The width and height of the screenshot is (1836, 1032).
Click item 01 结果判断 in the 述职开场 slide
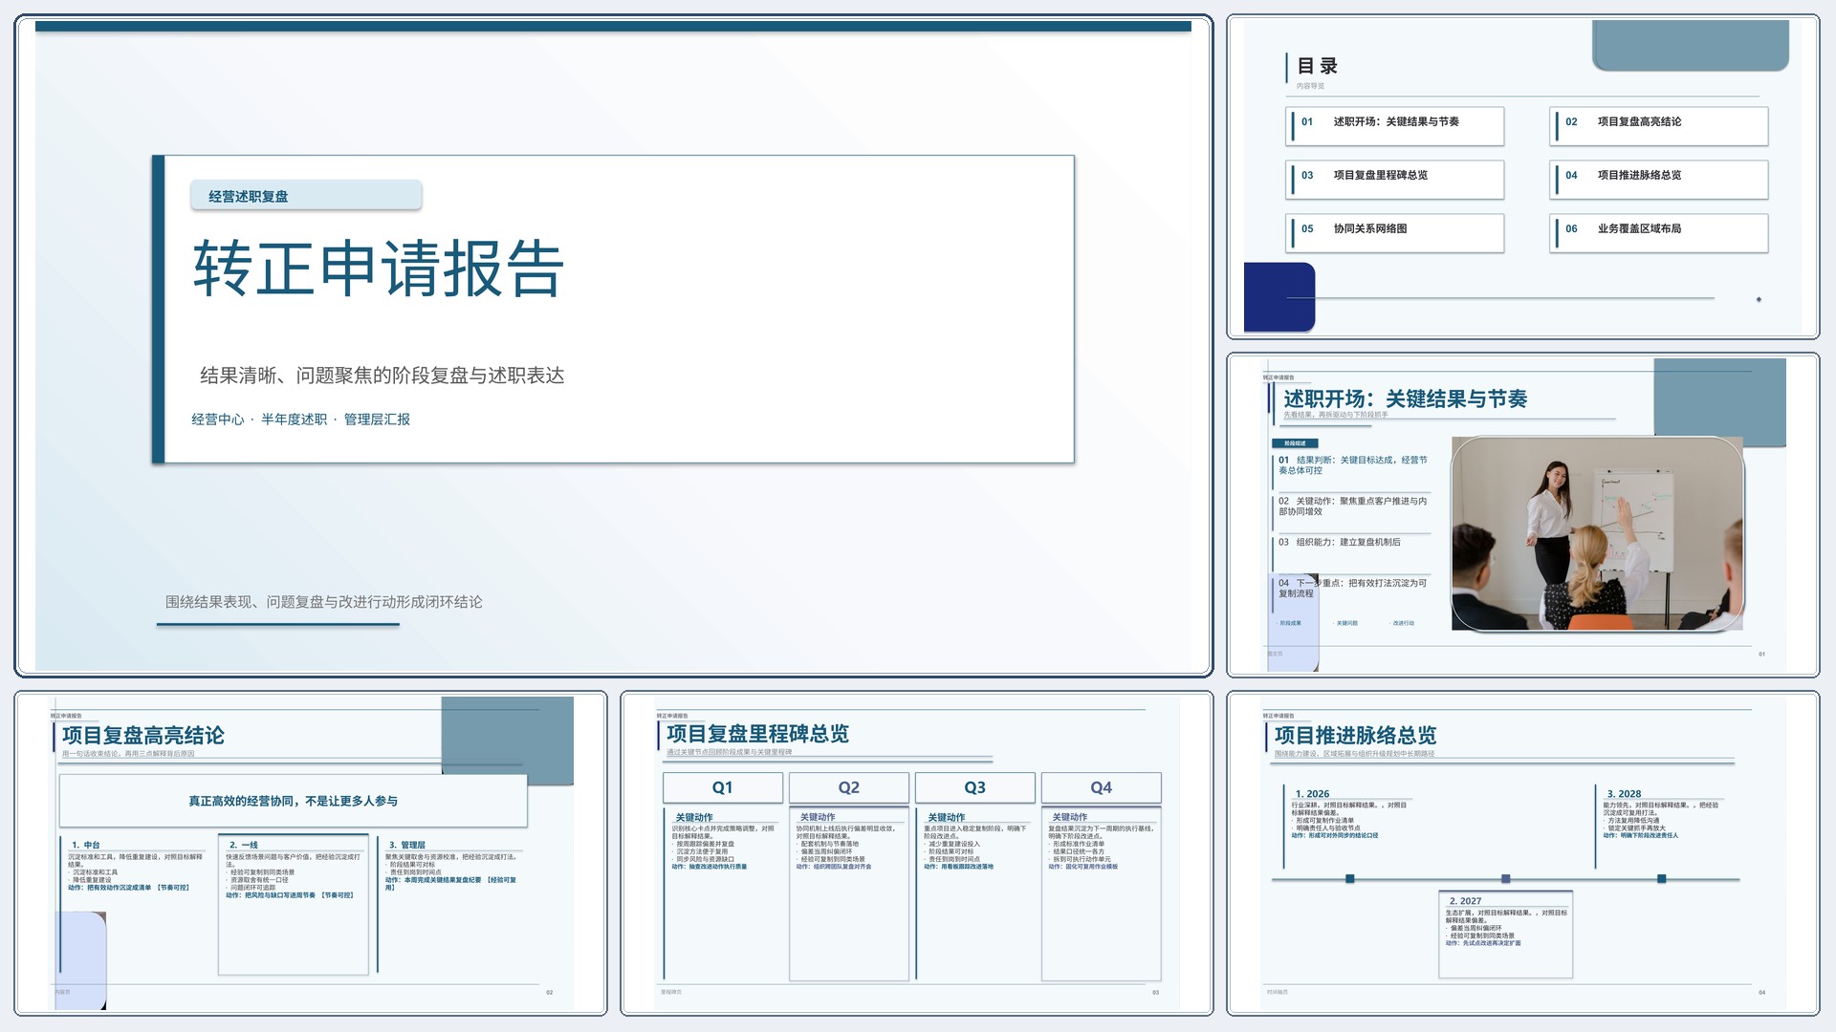coord(1353,465)
